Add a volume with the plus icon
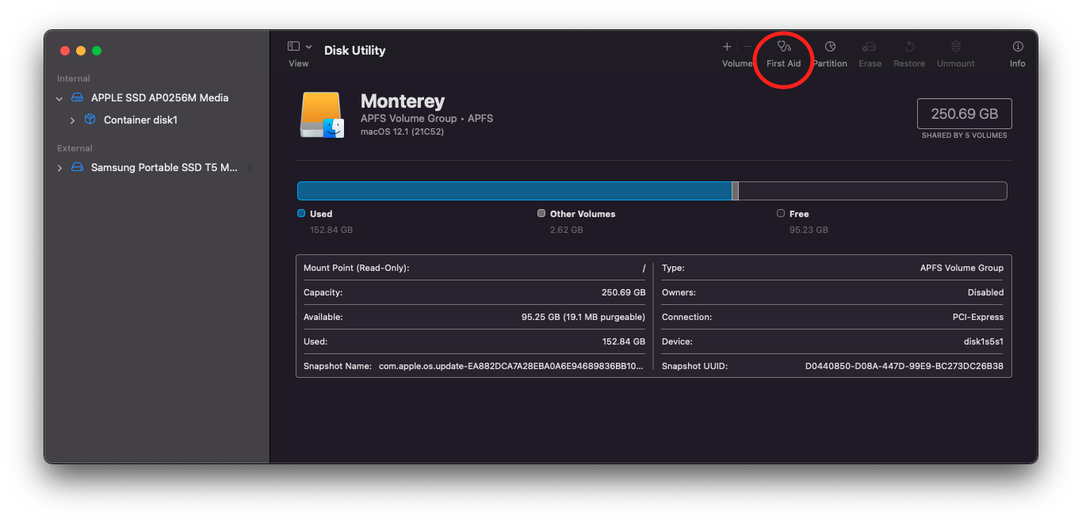 click(x=727, y=47)
